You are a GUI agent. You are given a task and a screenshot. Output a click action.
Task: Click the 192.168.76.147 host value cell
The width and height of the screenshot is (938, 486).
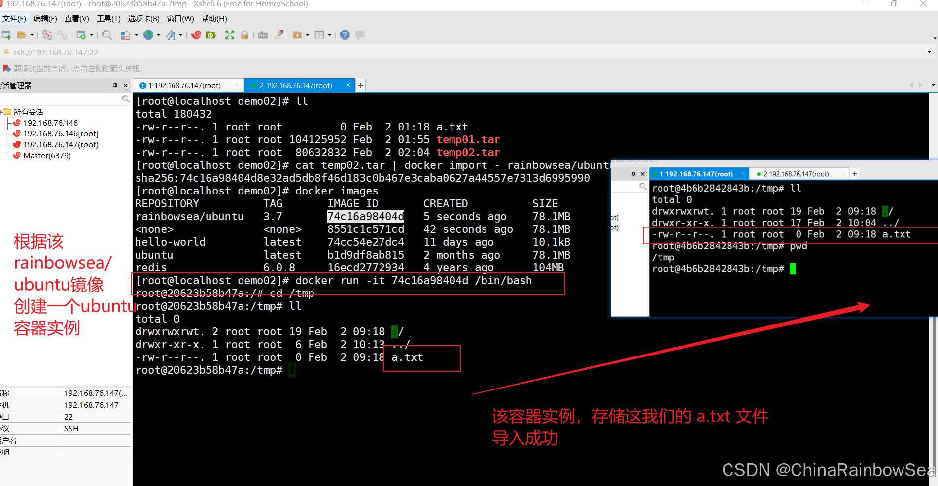[x=97, y=405]
